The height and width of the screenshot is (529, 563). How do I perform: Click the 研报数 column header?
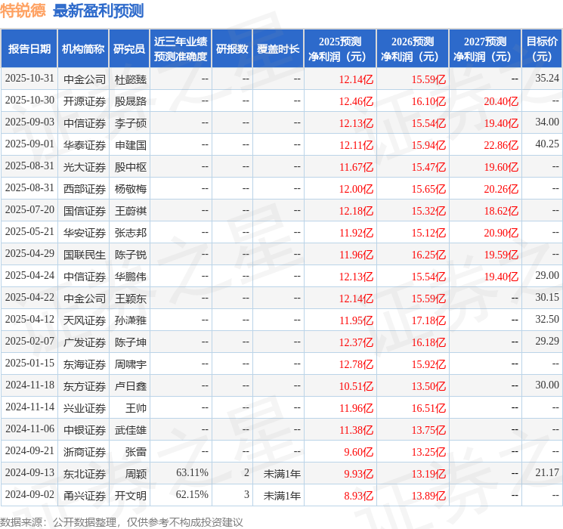231,48
